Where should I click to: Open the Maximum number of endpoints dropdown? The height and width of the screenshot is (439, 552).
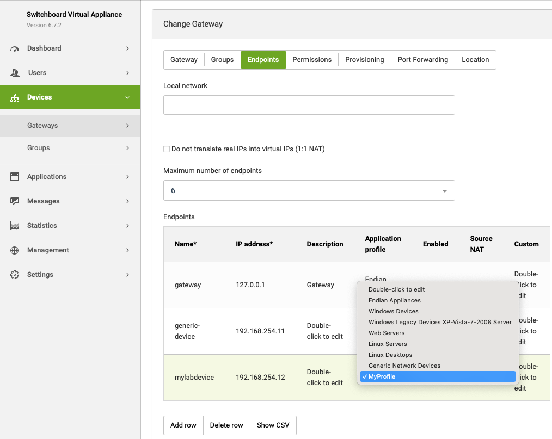pyautogui.click(x=309, y=191)
